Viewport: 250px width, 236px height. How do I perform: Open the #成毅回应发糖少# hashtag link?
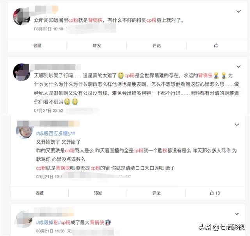coord(55,133)
